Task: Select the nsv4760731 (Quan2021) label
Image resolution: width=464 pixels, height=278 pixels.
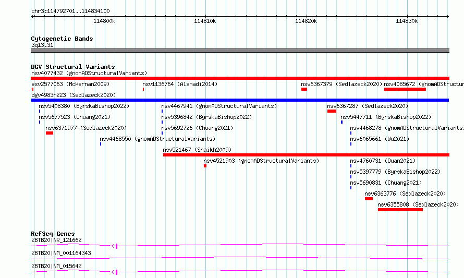Action: 383,161
